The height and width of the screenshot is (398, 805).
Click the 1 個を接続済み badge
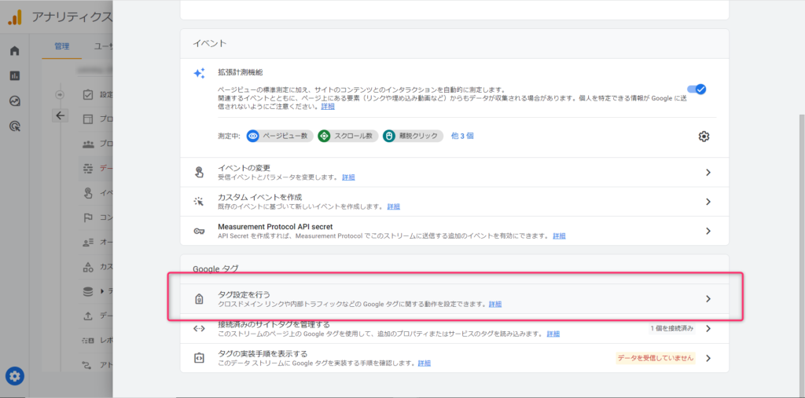(671, 328)
